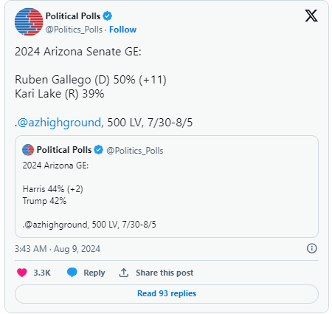The image size is (332, 314).
Task: Like the post with the heart icon
Action: pyautogui.click(x=22, y=273)
